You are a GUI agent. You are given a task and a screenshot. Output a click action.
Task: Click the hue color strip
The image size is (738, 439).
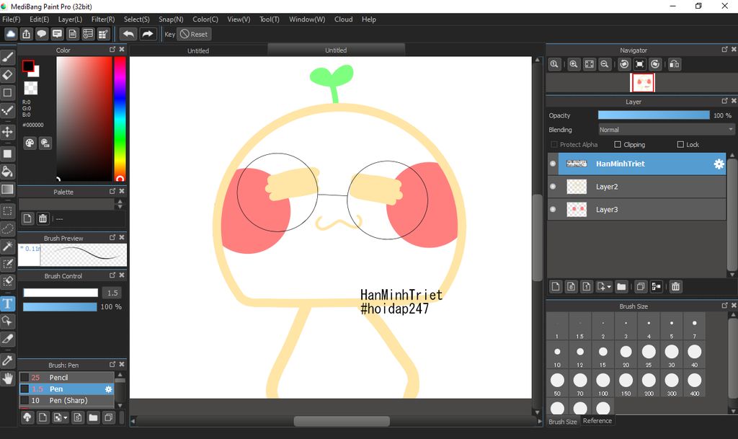pos(120,118)
